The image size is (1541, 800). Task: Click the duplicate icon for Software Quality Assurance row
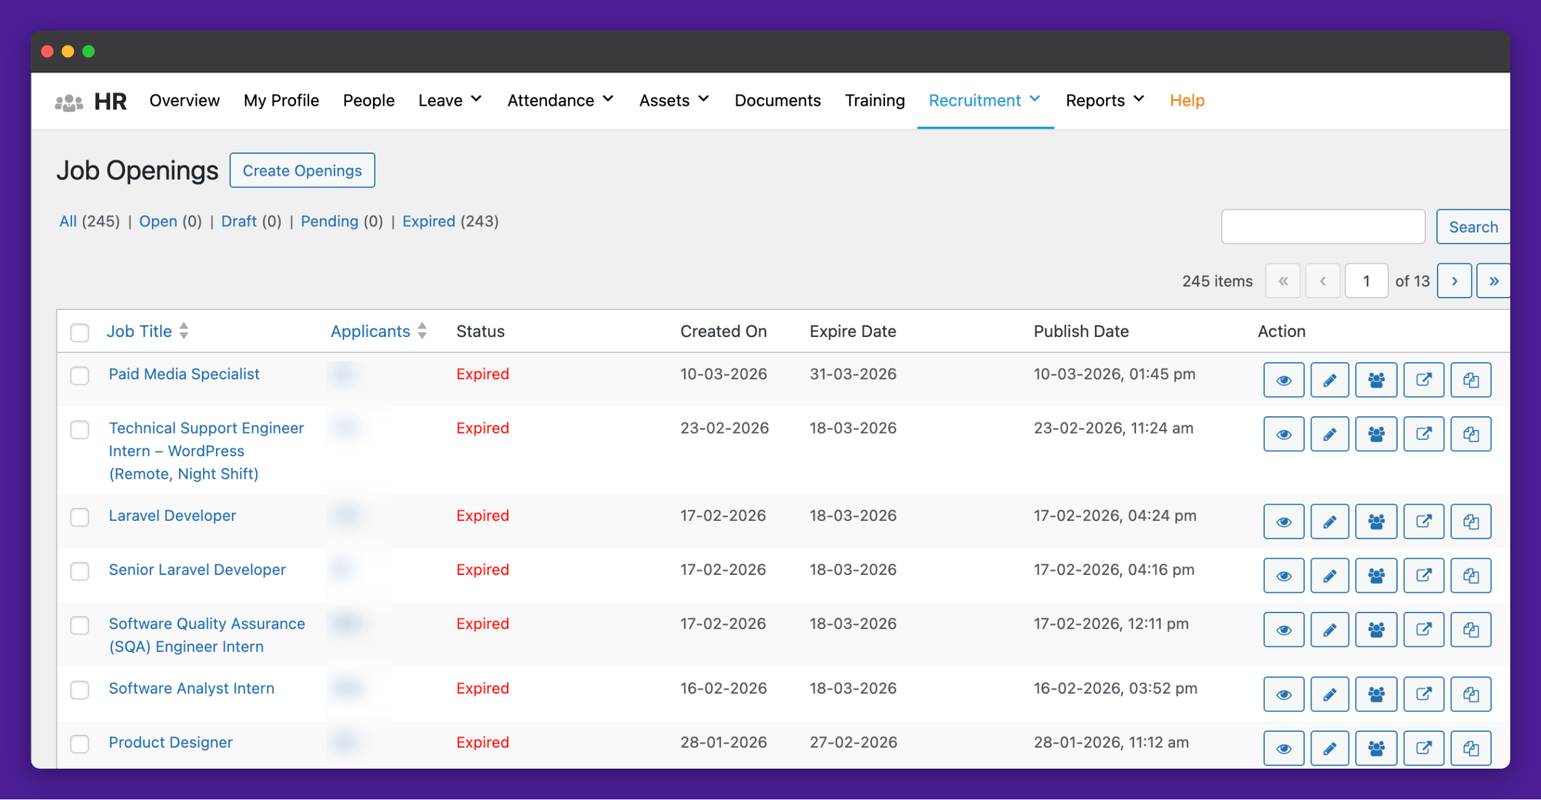click(x=1471, y=630)
